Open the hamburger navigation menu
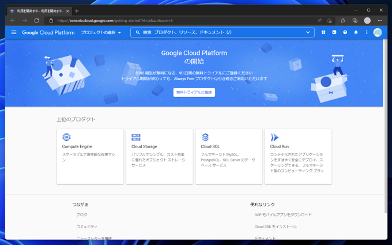This screenshot has height=245, width=392. tap(14, 32)
